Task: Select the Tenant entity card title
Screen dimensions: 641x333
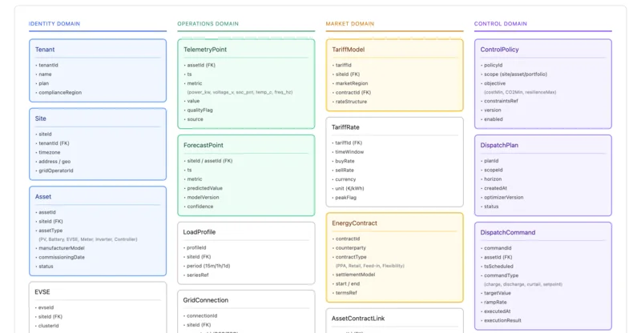Action: 45,50
